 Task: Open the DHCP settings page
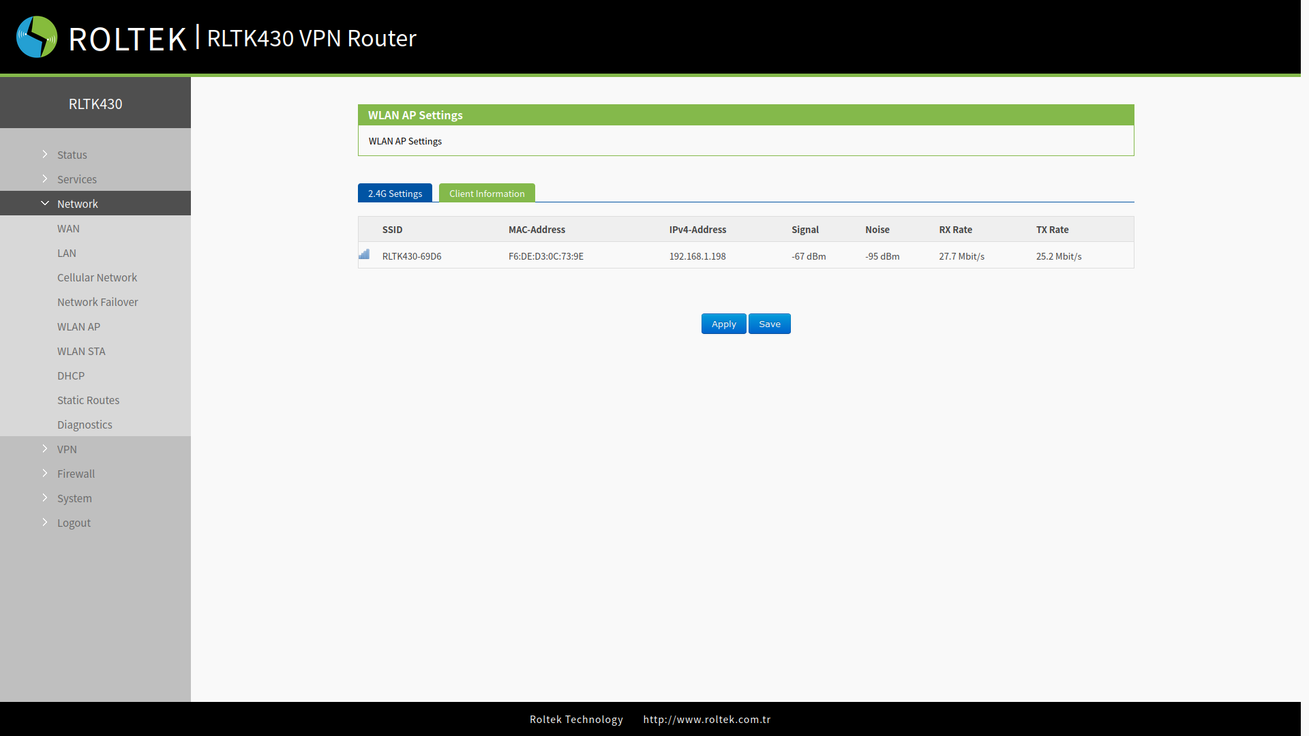pyautogui.click(x=71, y=375)
